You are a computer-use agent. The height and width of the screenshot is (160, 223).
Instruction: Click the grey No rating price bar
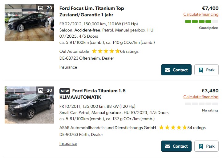[x=201, y=104]
